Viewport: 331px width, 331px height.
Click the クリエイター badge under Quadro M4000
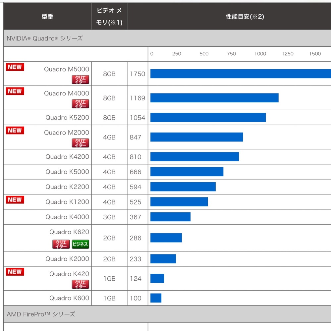pyautogui.click(x=81, y=104)
